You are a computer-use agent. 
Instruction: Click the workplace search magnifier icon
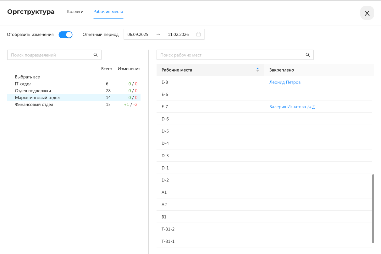308,55
